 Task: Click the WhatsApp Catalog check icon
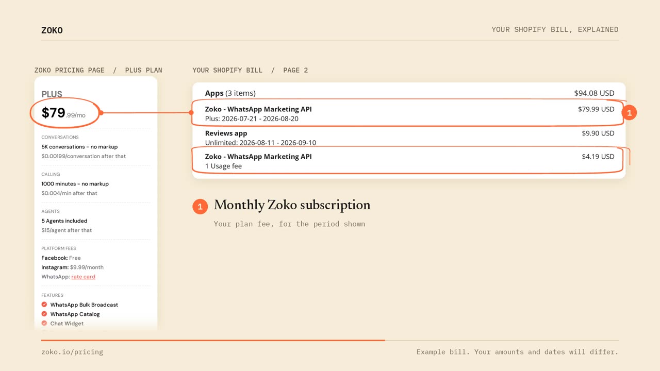(x=44, y=314)
